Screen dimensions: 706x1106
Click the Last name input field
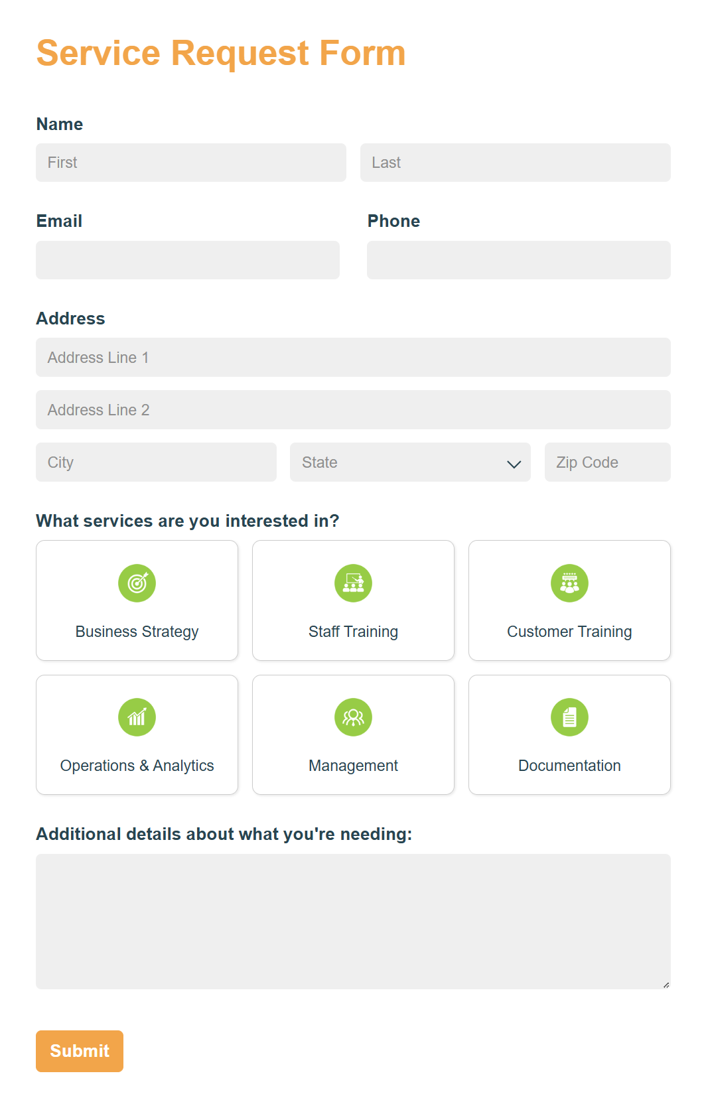[516, 163]
